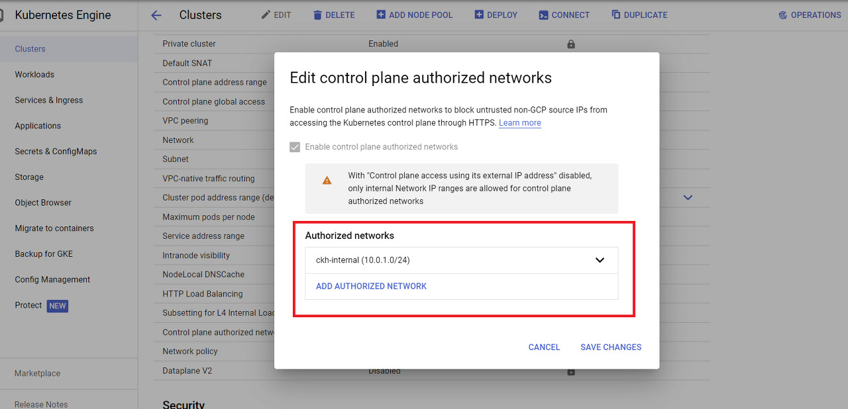Click the Private cluster row label
The image size is (848, 409).
(x=189, y=44)
